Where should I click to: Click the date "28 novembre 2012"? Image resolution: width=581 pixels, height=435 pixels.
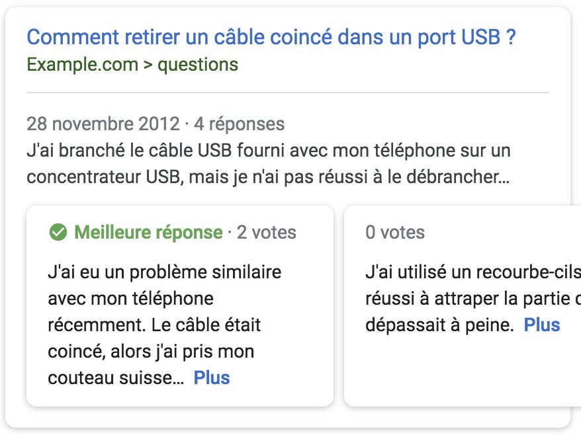103,124
